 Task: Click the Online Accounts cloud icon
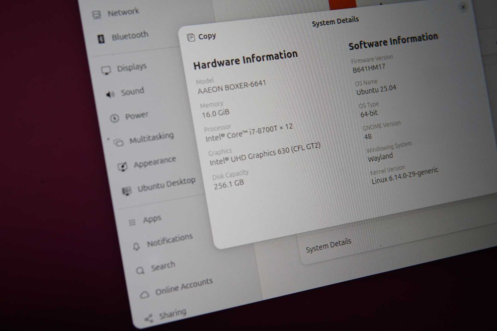click(x=145, y=295)
